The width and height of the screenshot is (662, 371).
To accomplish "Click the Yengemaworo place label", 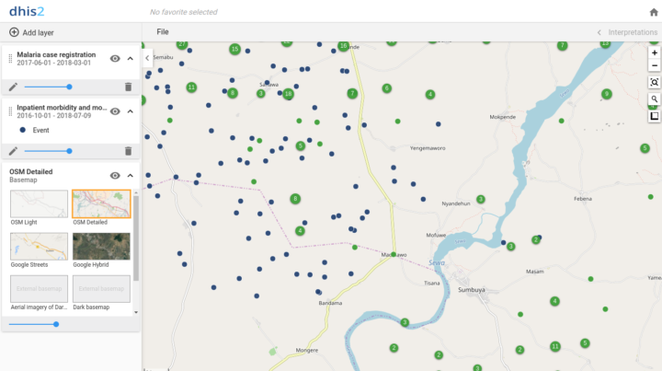I will [428, 148].
